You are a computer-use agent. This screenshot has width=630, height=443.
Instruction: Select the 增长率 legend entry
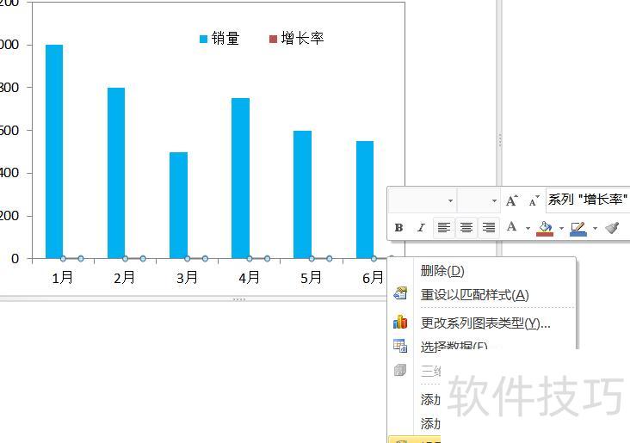point(297,39)
